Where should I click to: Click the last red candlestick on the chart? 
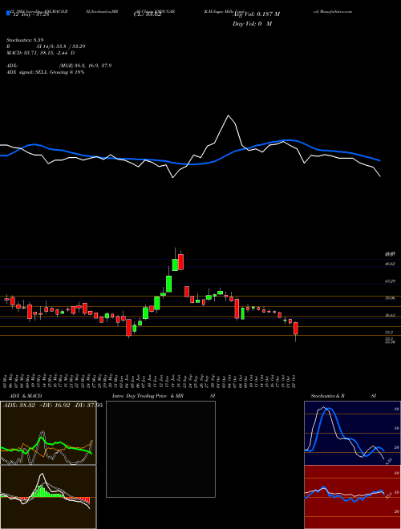(296, 329)
